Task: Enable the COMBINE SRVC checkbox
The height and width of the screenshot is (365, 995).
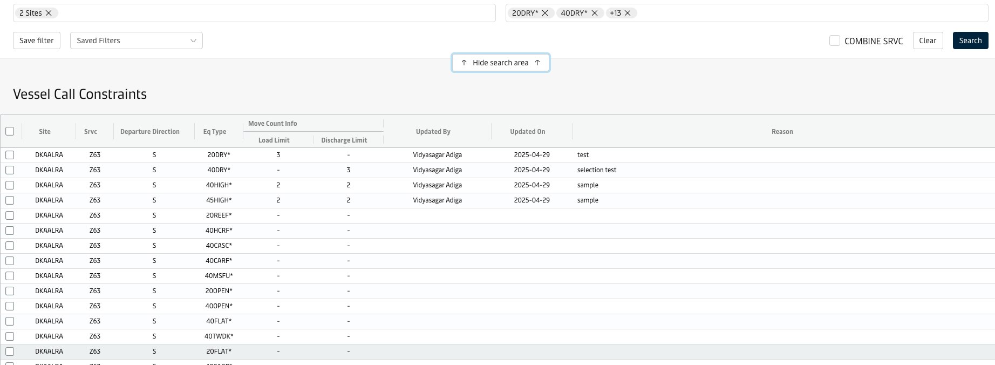Action: 835,40
